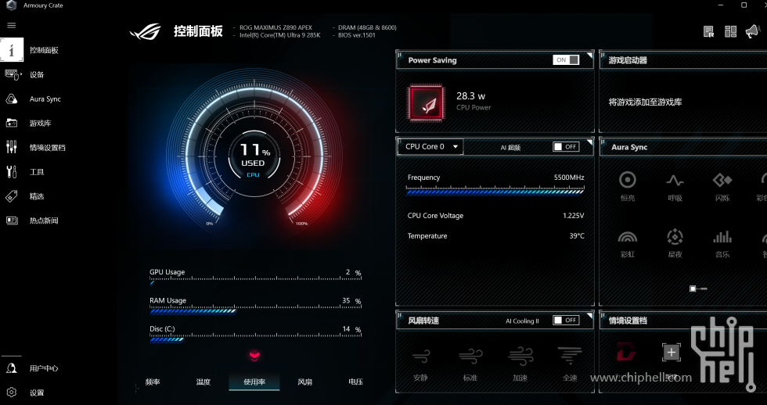Screen dimensions: 767x405
Task: Open 设备 devices section
Action: pyautogui.click(x=37, y=75)
